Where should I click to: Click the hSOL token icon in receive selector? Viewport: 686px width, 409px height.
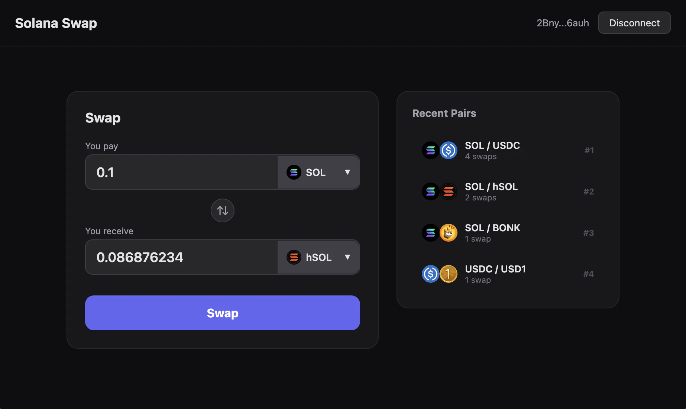tap(294, 257)
